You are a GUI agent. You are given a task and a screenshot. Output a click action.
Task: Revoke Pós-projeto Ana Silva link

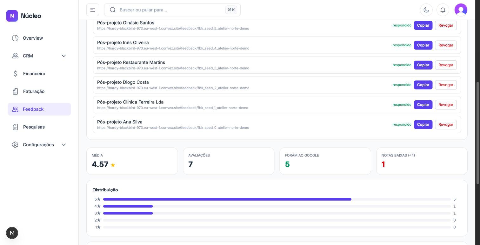pyautogui.click(x=446, y=124)
